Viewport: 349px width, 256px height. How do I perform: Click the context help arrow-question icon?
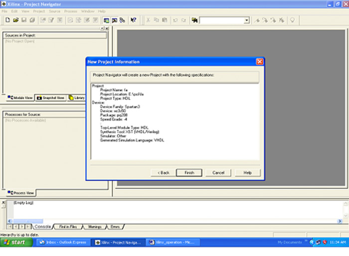pos(133,20)
